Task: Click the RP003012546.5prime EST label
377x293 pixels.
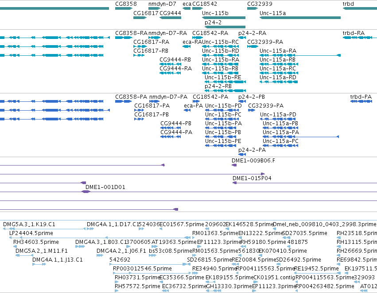Action: click(142, 269)
